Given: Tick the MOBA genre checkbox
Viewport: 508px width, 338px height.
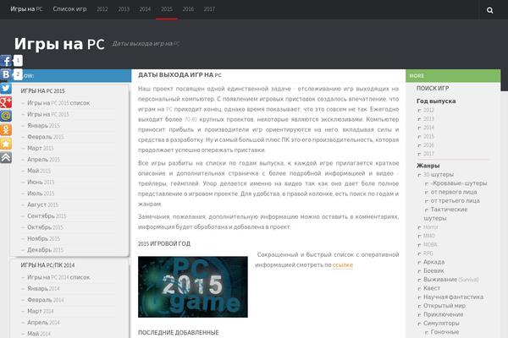Looking at the screenshot, I should 419,245.
